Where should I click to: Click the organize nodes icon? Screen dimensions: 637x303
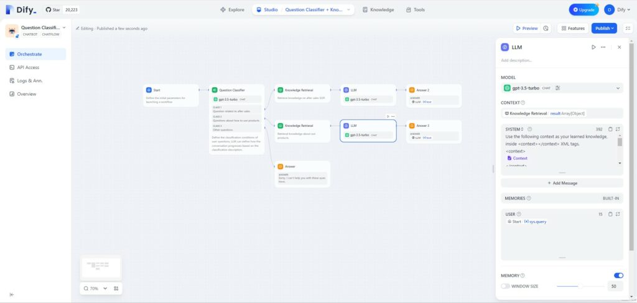tap(116, 288)
